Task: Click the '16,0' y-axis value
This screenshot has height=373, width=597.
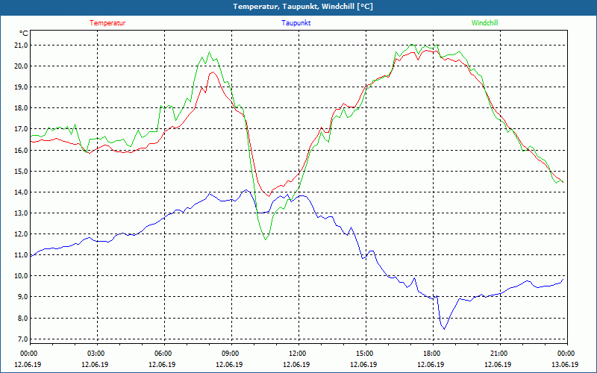Action: coord(22,151)
